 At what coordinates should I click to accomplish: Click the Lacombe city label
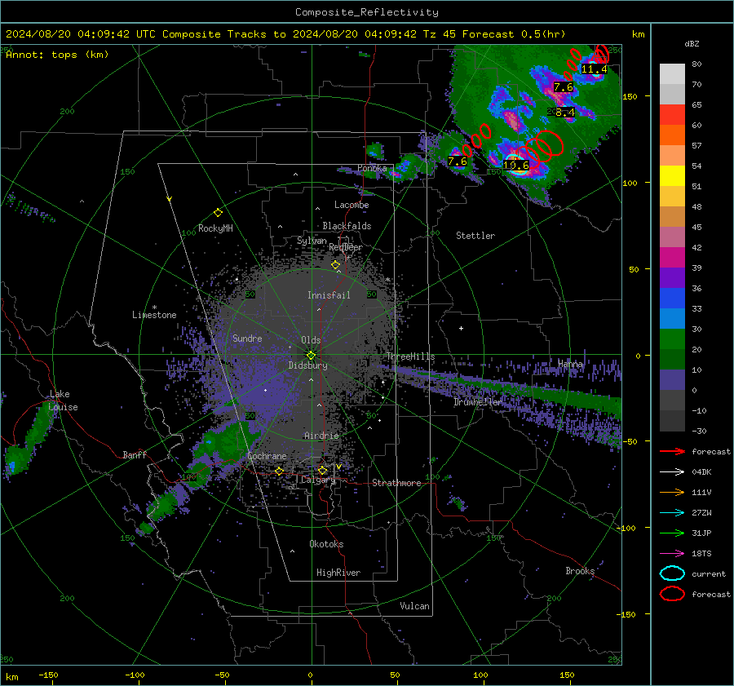(352, 205)
